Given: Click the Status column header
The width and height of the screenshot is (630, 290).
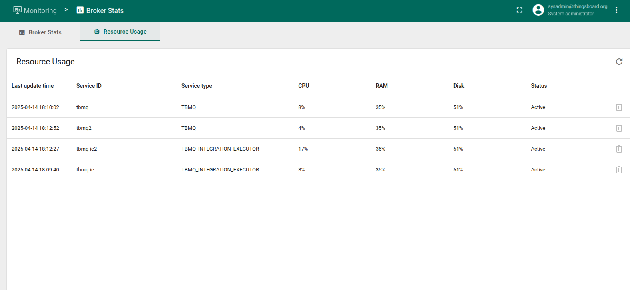Looking at the screenshot, I should pos(539,86).
